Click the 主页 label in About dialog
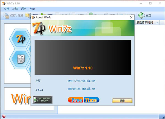This screenshot has width=165, height=119. [x=38, y=81]
